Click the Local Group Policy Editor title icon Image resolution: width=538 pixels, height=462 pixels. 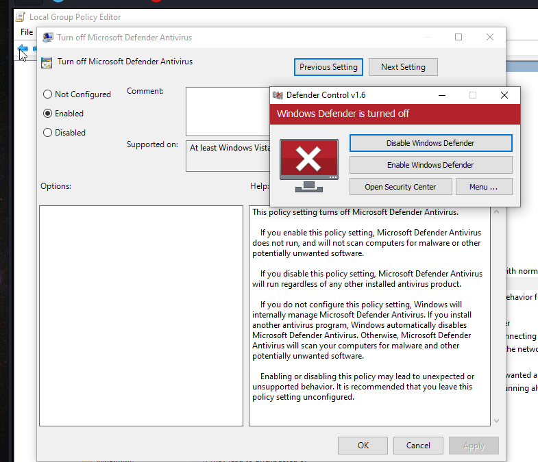pos(21,17)
